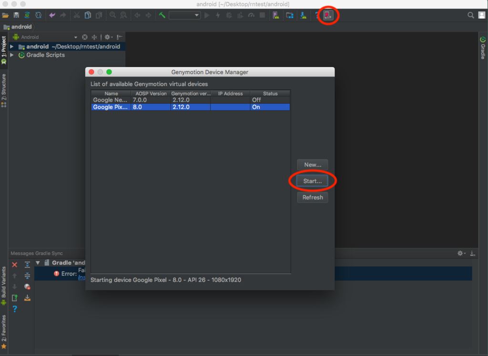Click the Status column header
The image size is (488, 356).
[270, 93]
